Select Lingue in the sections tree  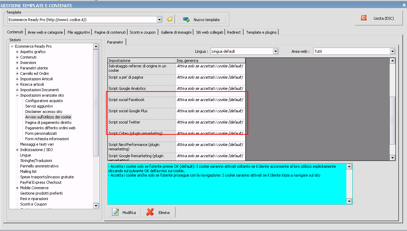[26, 155]
